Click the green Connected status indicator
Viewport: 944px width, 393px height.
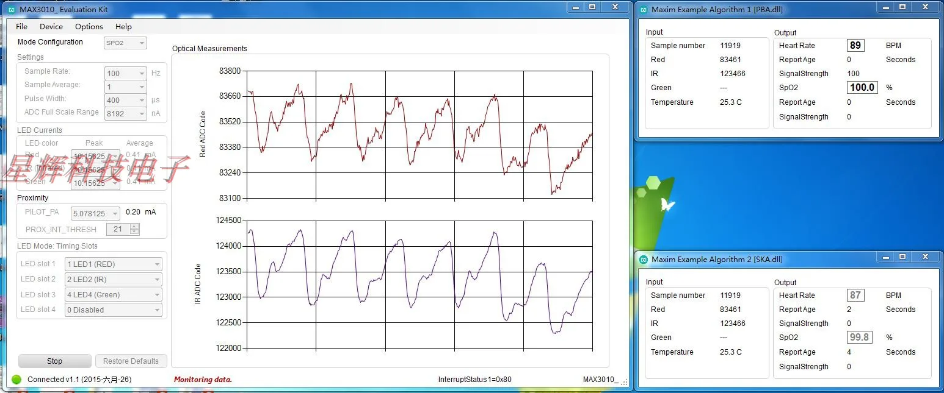pos(16,379)
